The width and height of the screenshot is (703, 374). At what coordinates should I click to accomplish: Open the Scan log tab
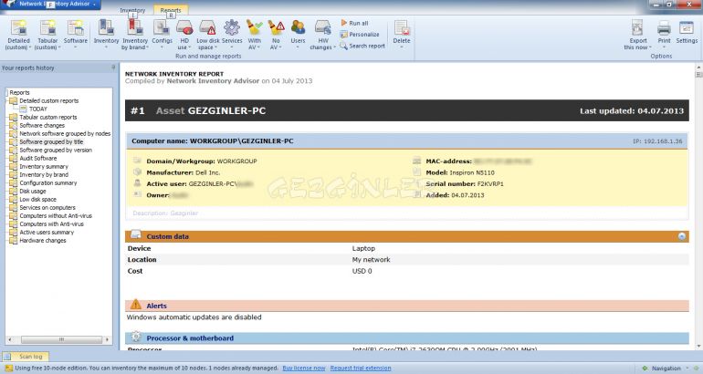[x=26, y=357]
